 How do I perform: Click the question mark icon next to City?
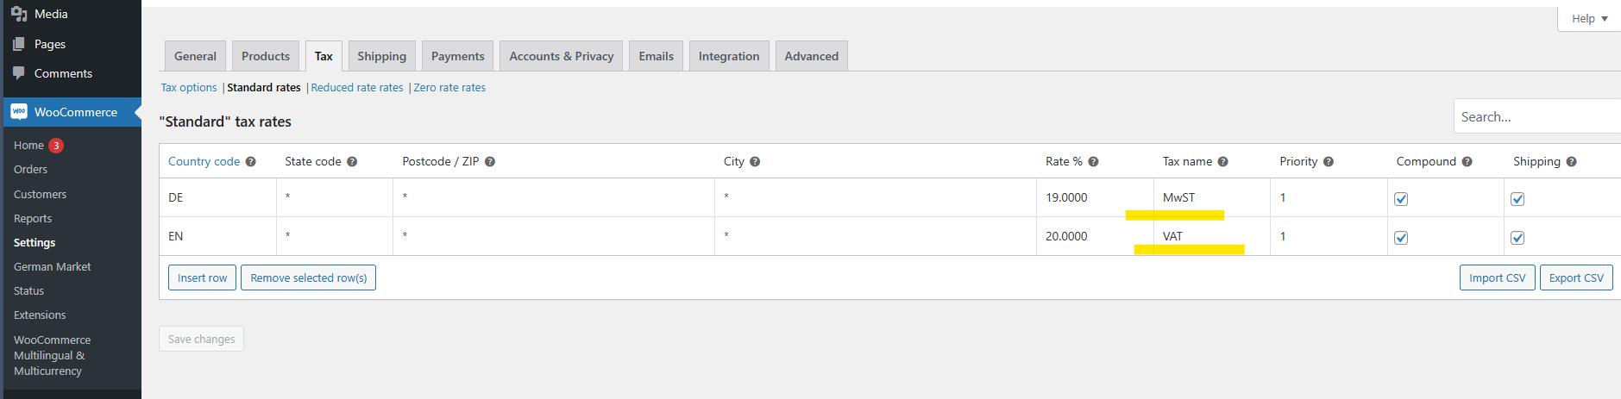pos(755,162)
